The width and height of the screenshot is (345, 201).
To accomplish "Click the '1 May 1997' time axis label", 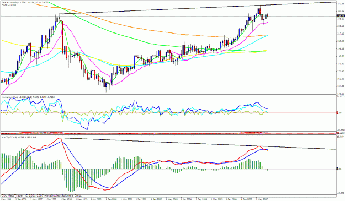I will click(36, 199).
